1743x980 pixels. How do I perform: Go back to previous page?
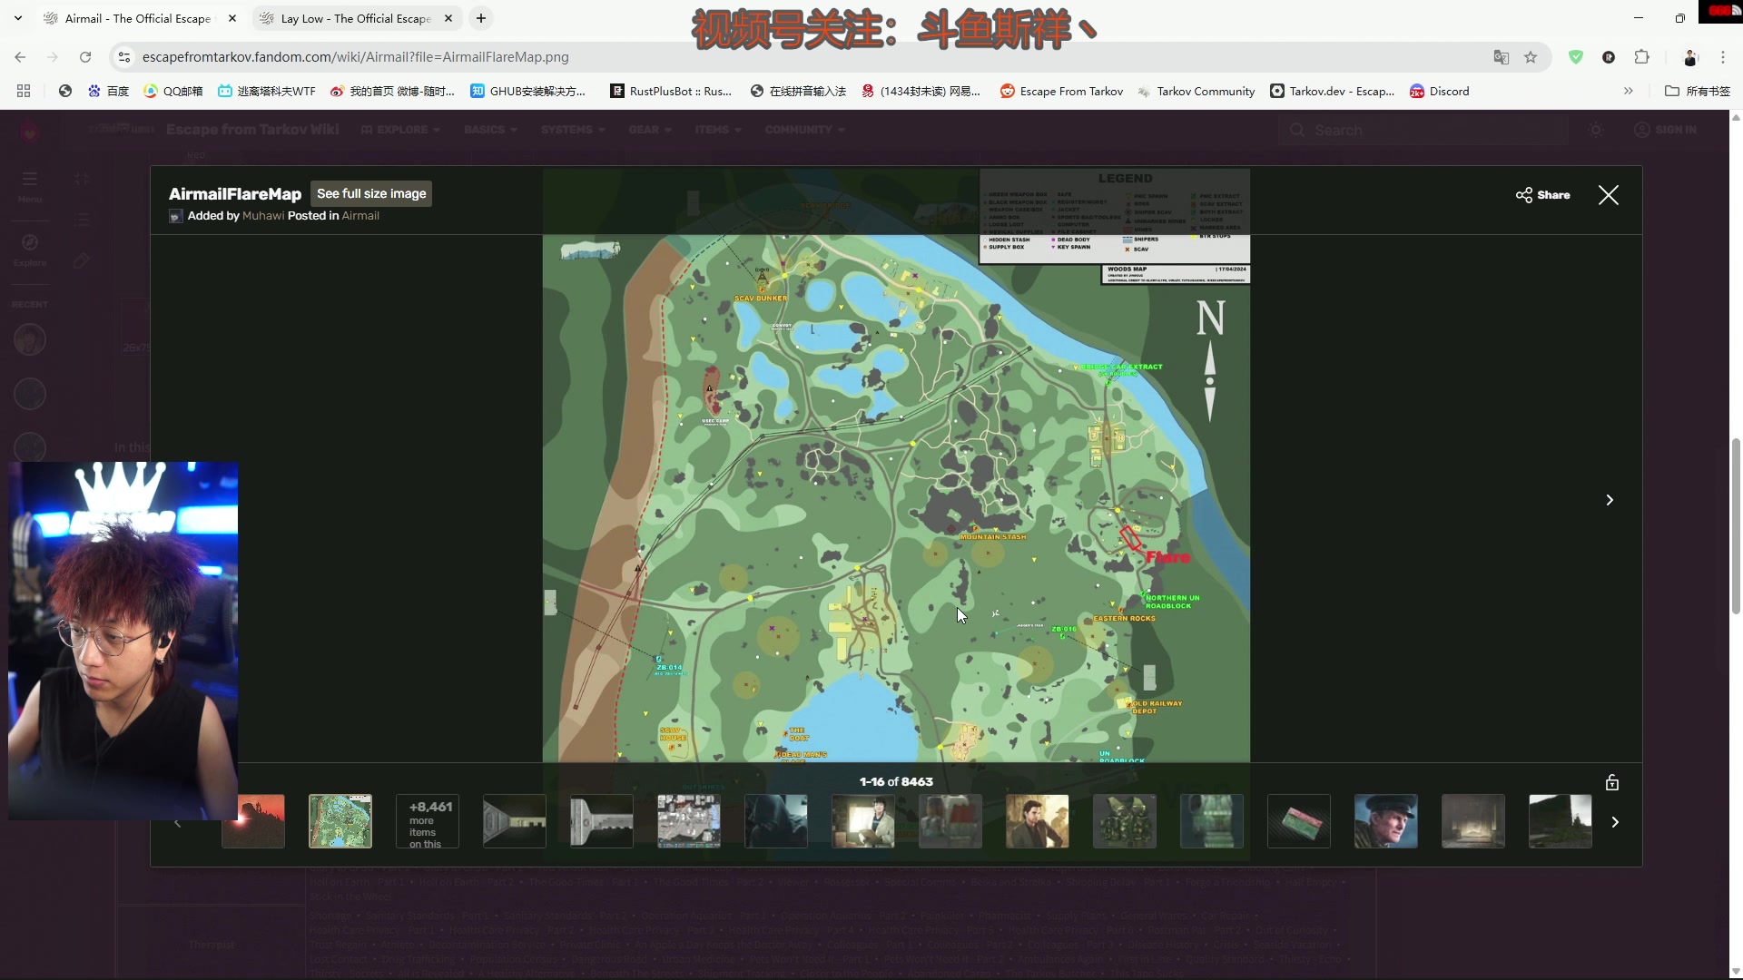(x=20, y=57)
